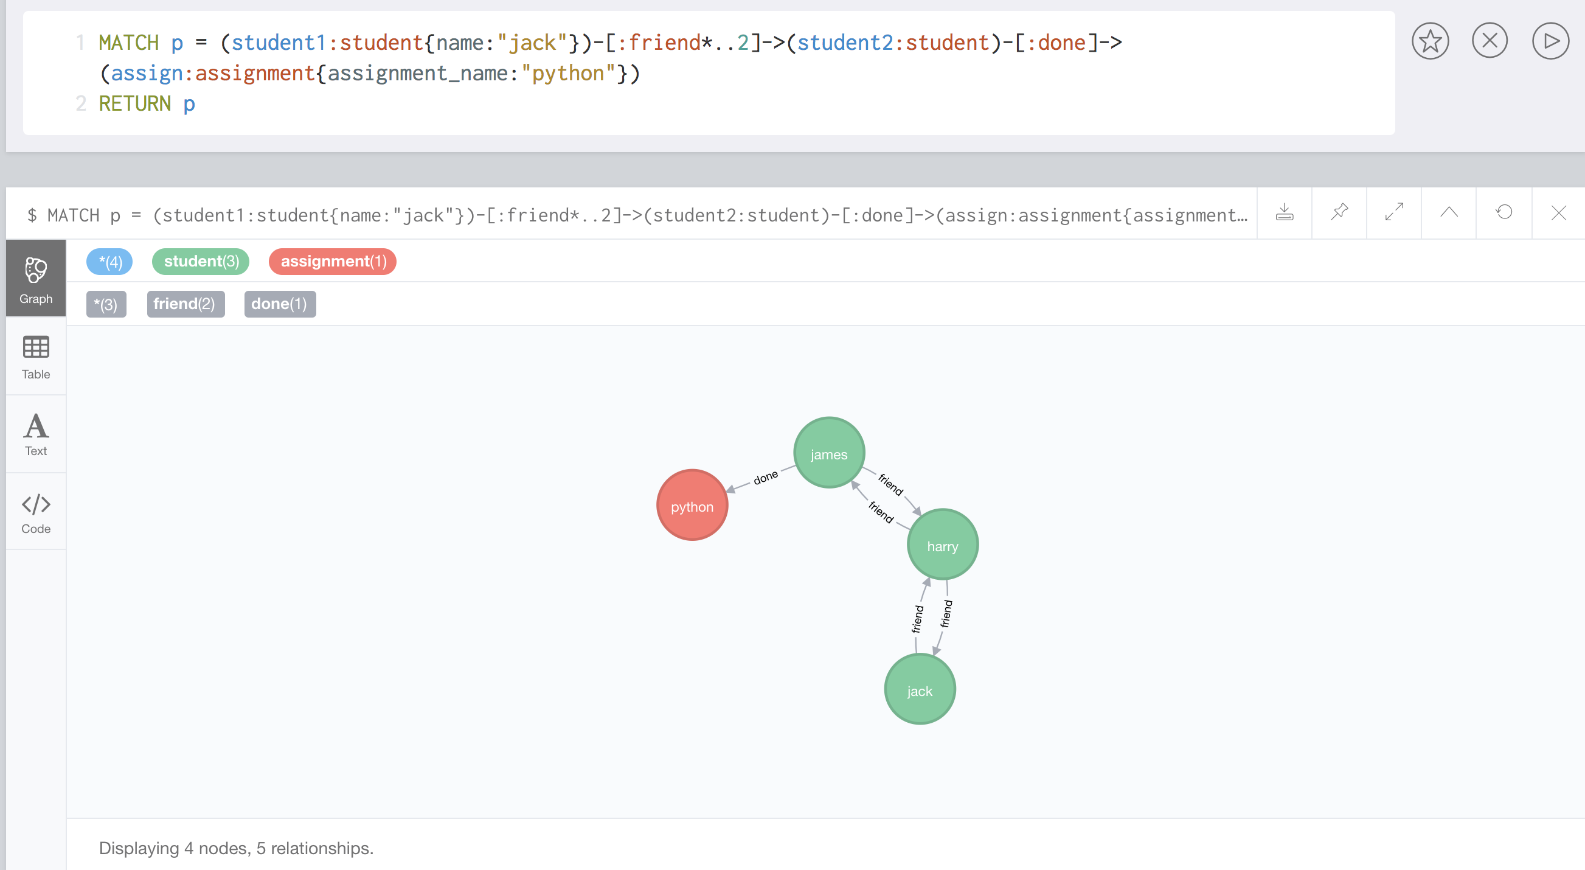The width and height of the screenshot is (1585, 870).
Task: Select the python node in graph
Action: tap(692, 506)
